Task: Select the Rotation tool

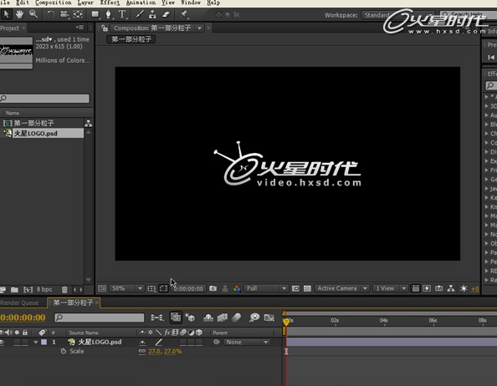Action: click(51, 14)
